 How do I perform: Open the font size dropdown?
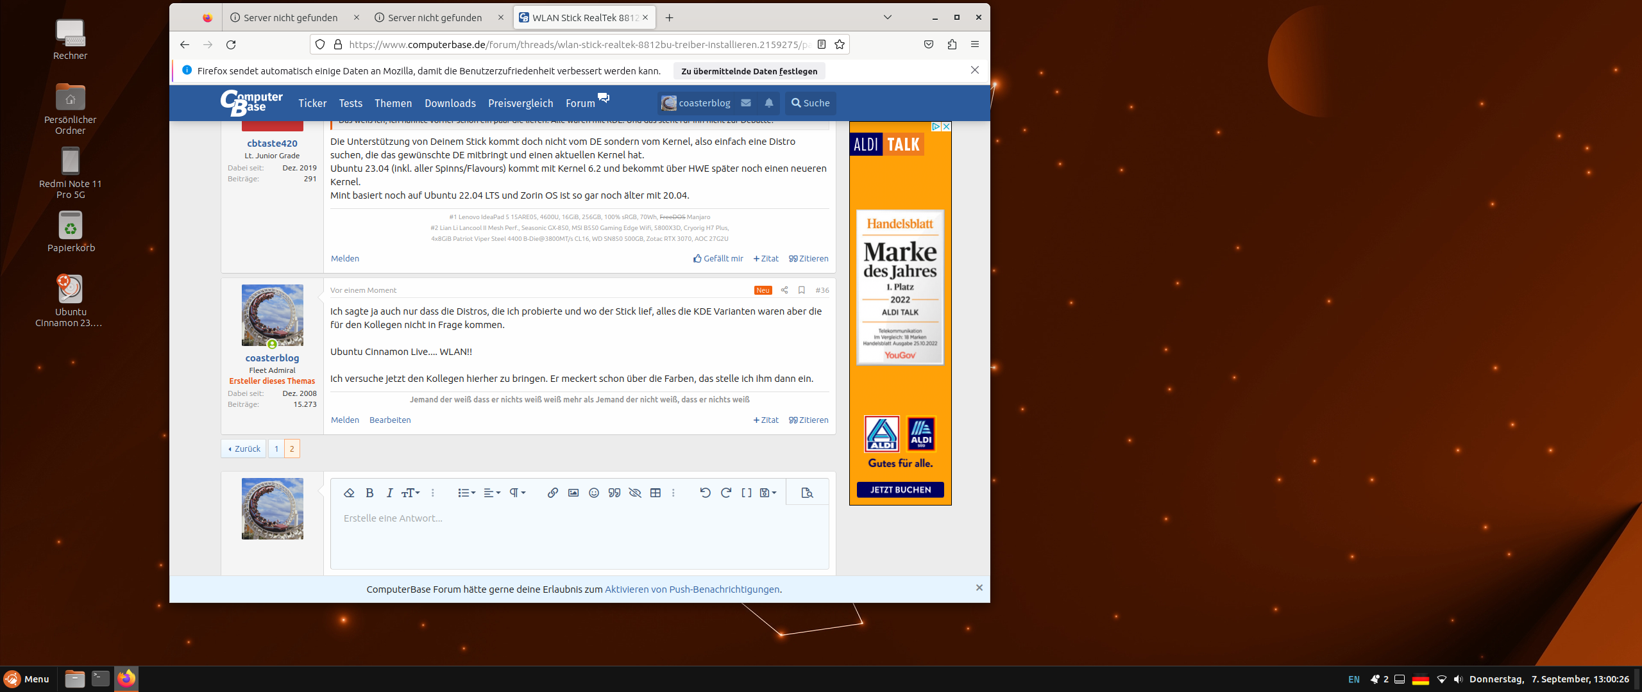[411, 492]
